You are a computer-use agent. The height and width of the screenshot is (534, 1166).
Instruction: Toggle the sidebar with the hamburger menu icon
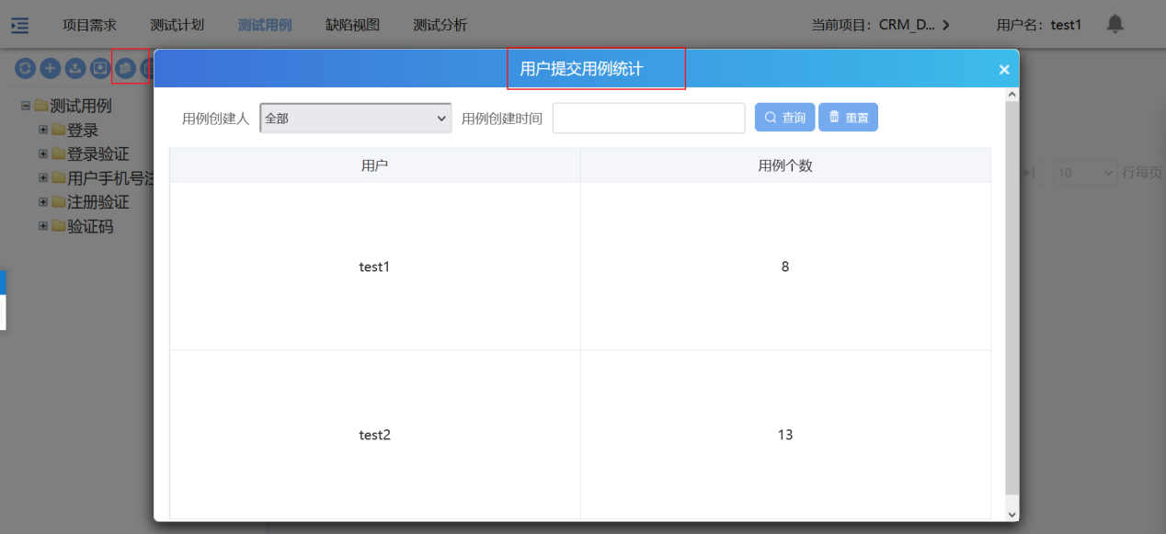click(19, 25)
